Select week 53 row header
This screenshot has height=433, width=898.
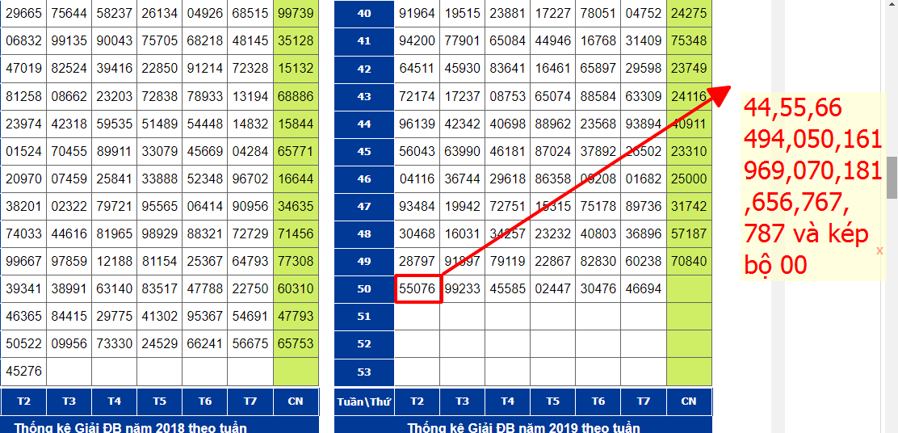click(x=363, y=372)
